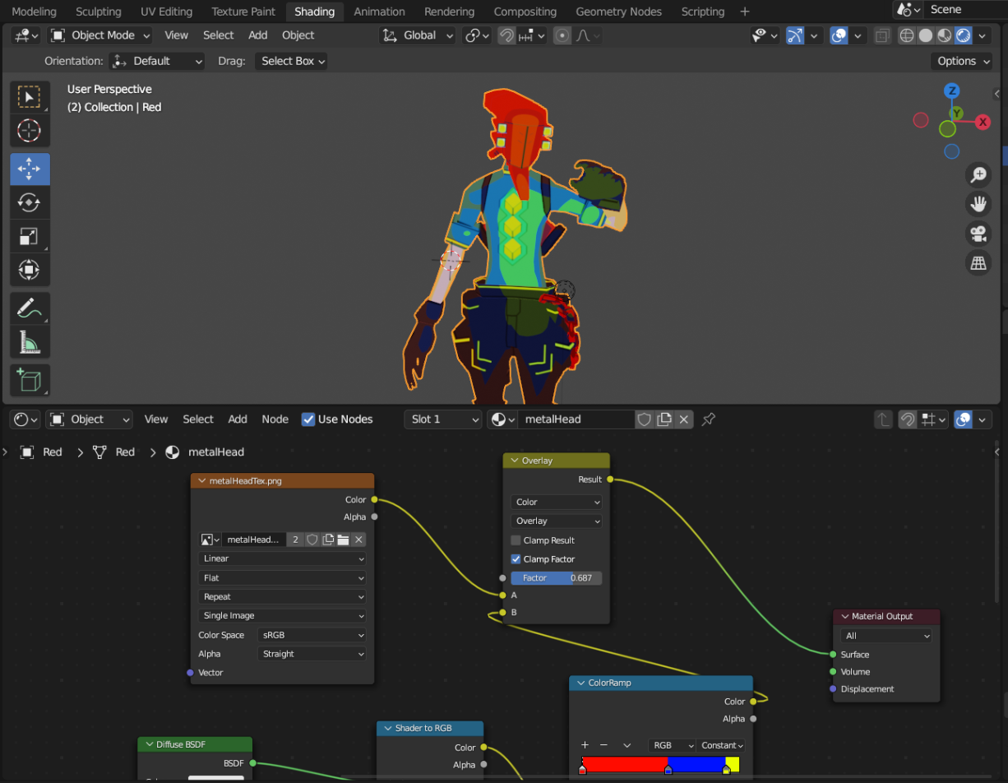This screenshot has height=783, width=1008.
Task: Open the Slot 1 dropdown
Action: coord(442,419)
